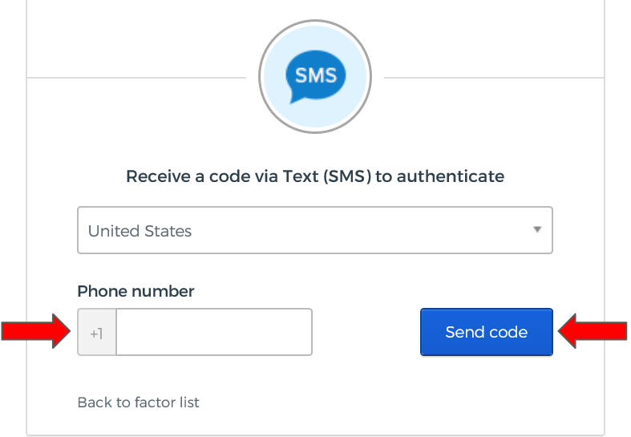Click the +1 country code prefix box
The width and height of the screenshot is (631, 437).
click(x=97, y=332)
